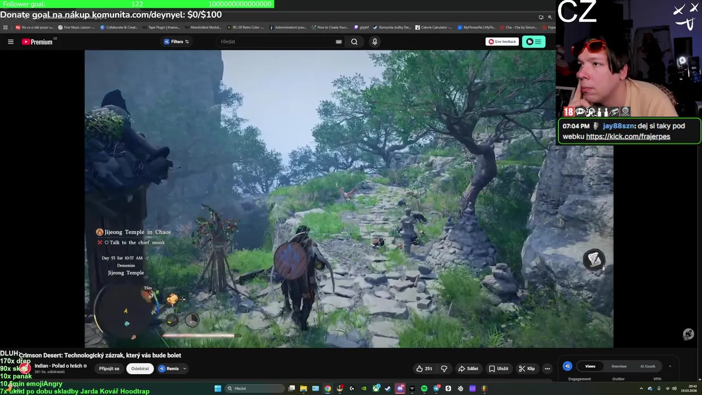
Task: Open the Tape Plugin bookmark
Action: pos(160,27)
